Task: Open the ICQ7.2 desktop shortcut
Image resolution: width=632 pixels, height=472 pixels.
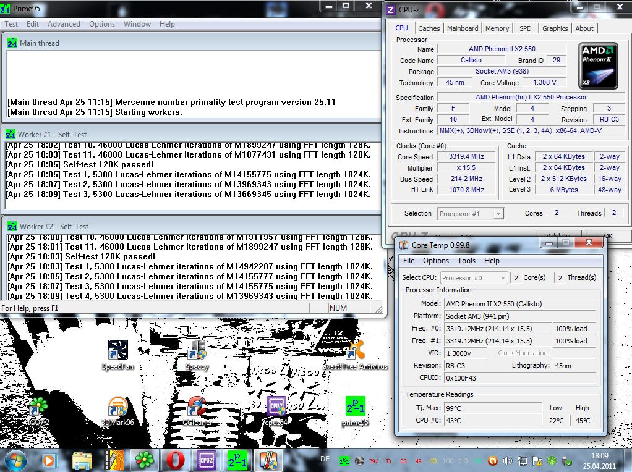Action: 38,411
